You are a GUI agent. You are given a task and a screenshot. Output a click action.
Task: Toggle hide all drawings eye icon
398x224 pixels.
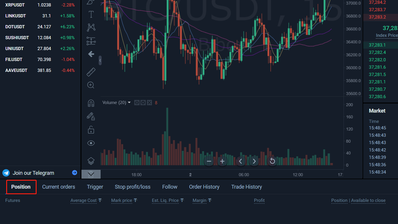pos(91,143)
